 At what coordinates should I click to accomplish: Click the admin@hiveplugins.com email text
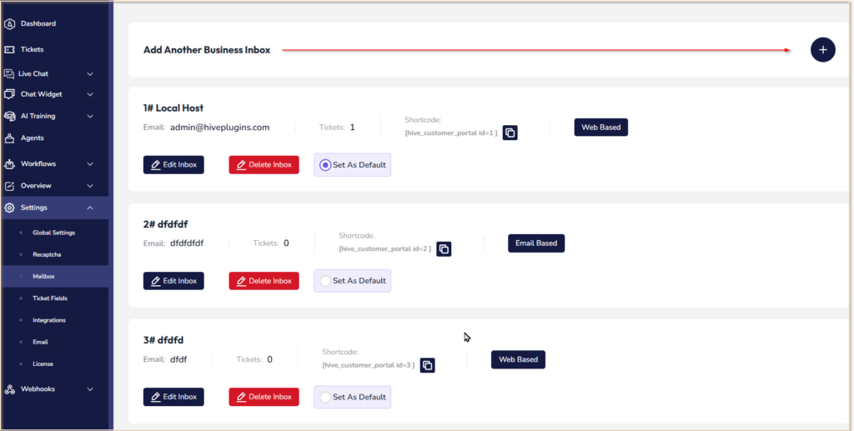click(x=219, y=128)
